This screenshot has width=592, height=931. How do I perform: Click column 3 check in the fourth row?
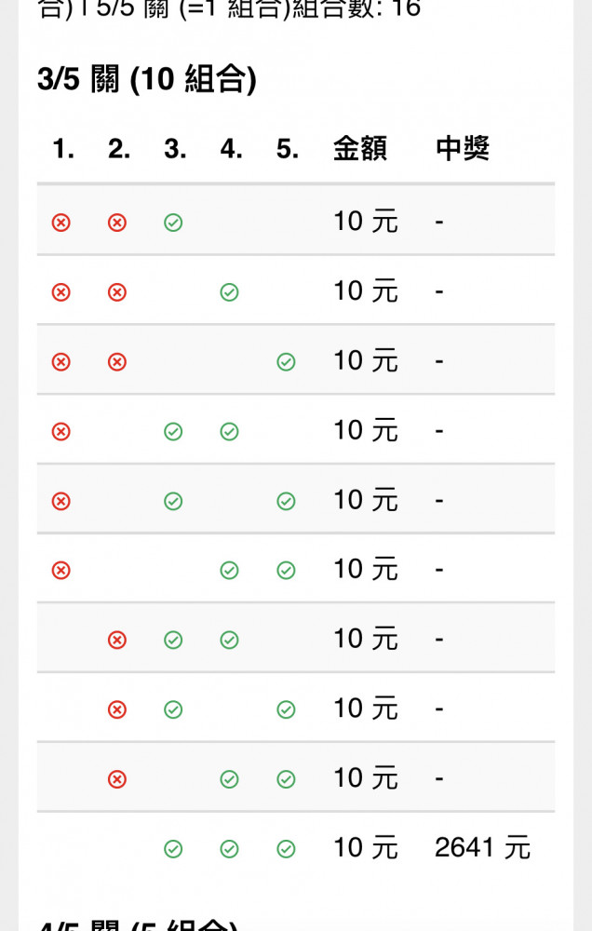pos(173,432)
